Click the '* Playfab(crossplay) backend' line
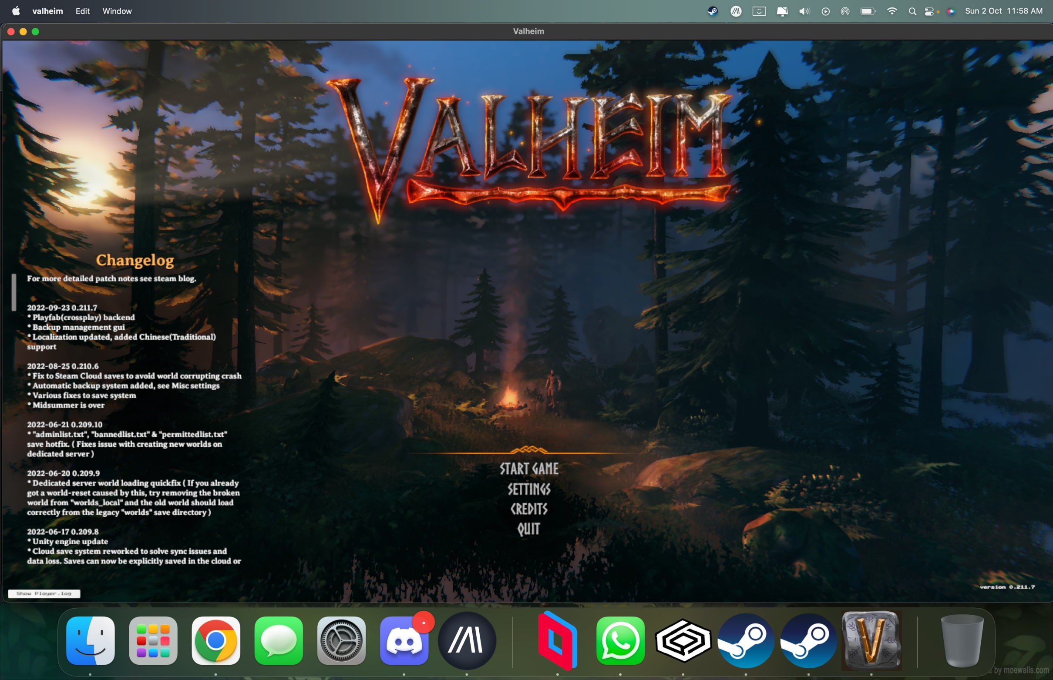1053x680 pixels. (81, 318)
